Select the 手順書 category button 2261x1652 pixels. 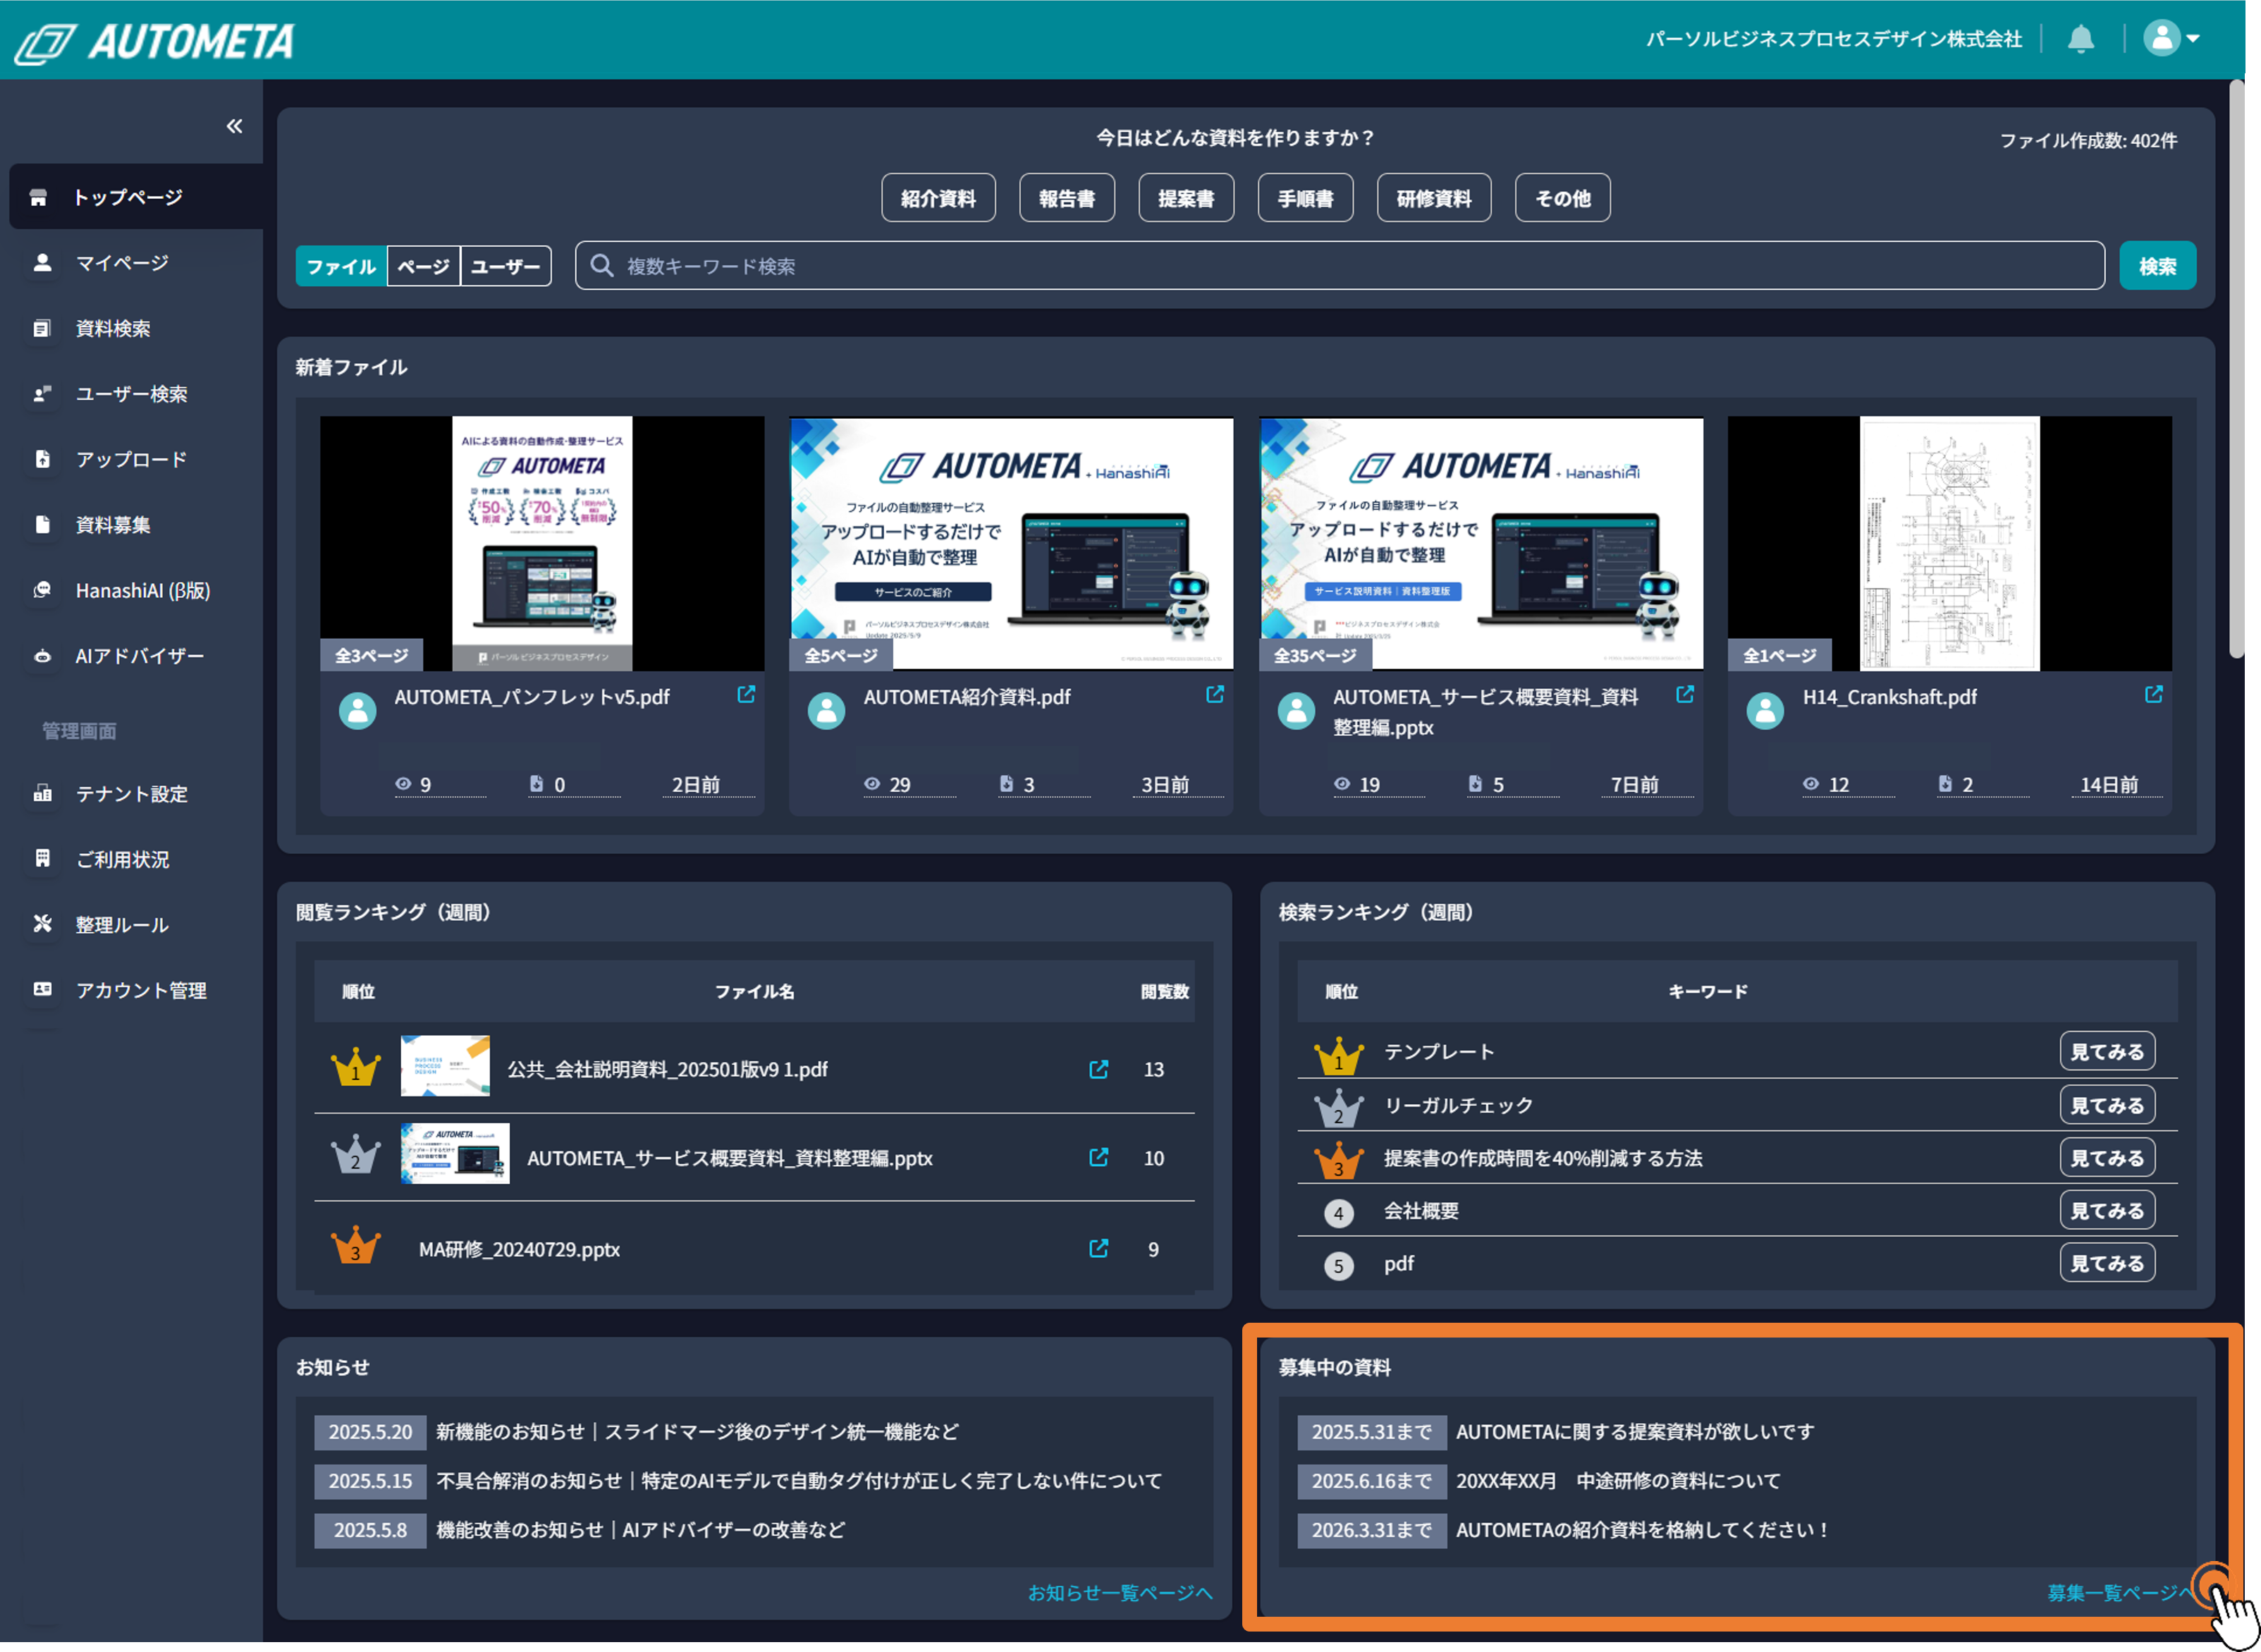[x=1305, y=198]
